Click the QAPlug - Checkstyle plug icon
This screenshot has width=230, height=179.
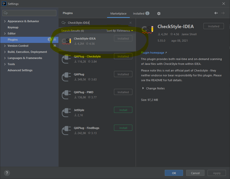(x=66, y=59)
